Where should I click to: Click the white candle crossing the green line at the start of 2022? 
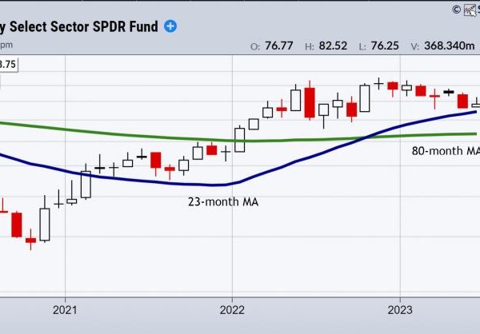[x=240, y=140]
